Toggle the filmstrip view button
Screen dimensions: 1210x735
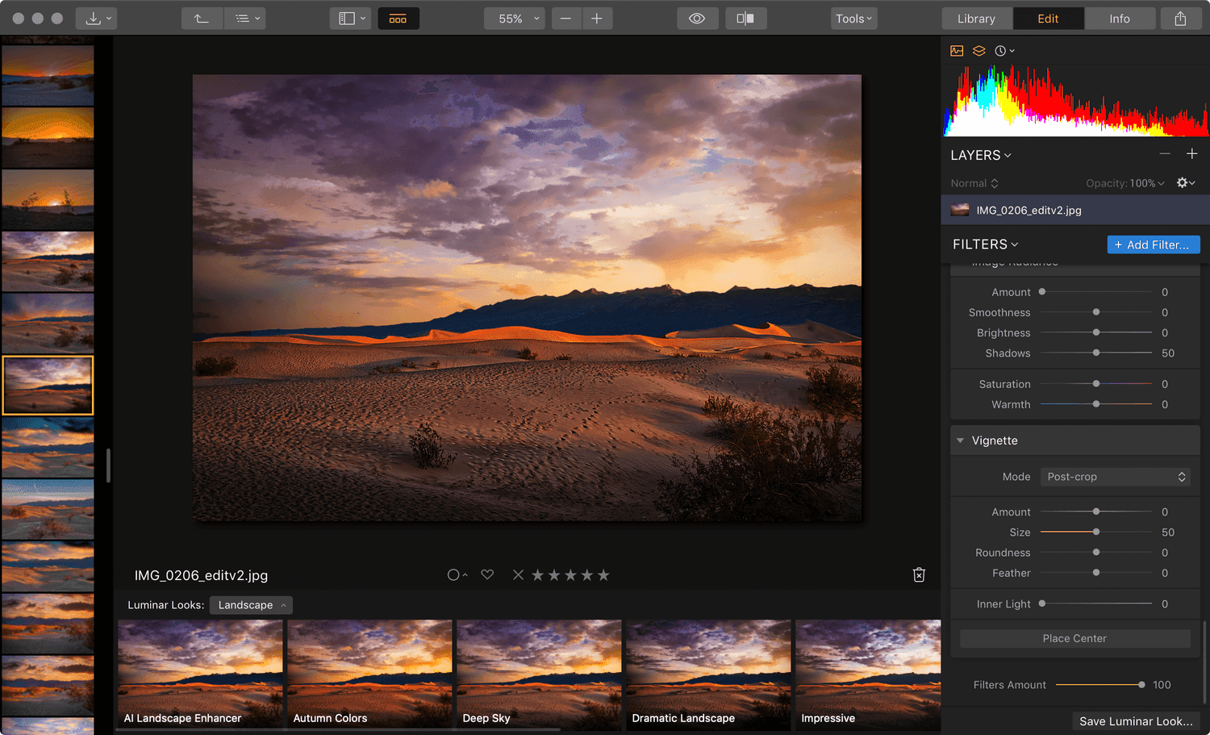398,19
